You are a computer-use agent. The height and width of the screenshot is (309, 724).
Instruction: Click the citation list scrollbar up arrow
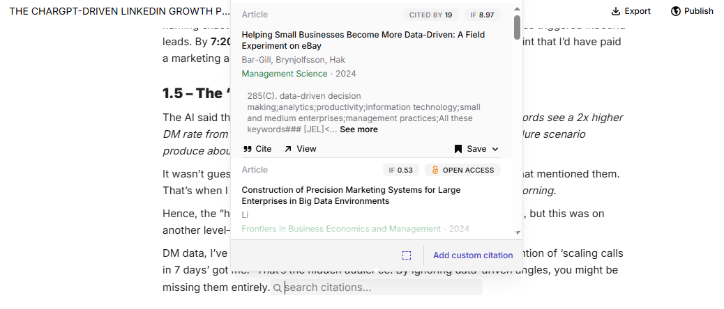point(517,9)
